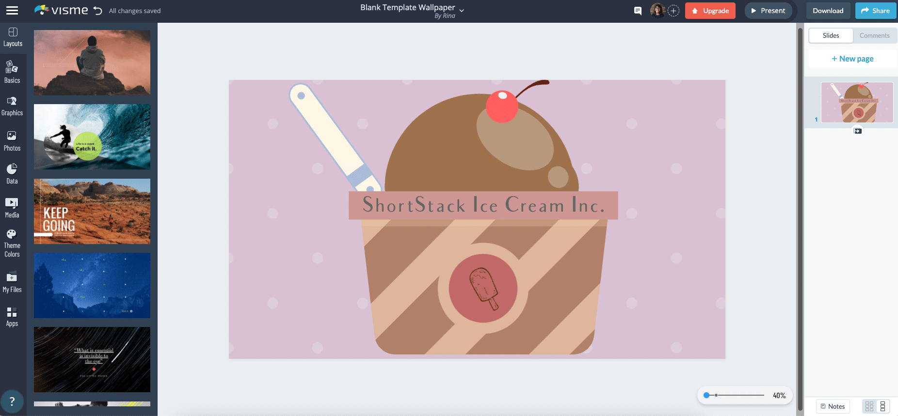Switch to grid view of slides
Image resolution: width=898 pixels, height=416 pixels.
click(869, 406)
